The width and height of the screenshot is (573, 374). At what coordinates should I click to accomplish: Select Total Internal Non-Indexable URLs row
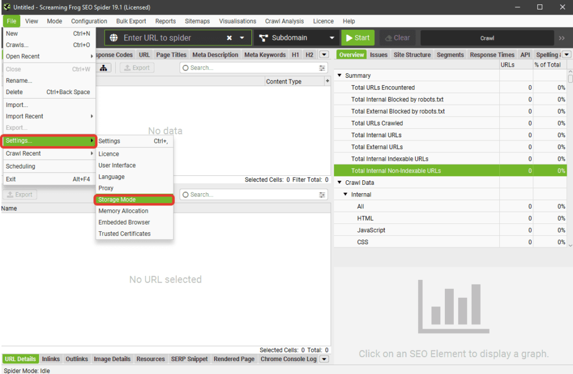click(x=450, y=171)
